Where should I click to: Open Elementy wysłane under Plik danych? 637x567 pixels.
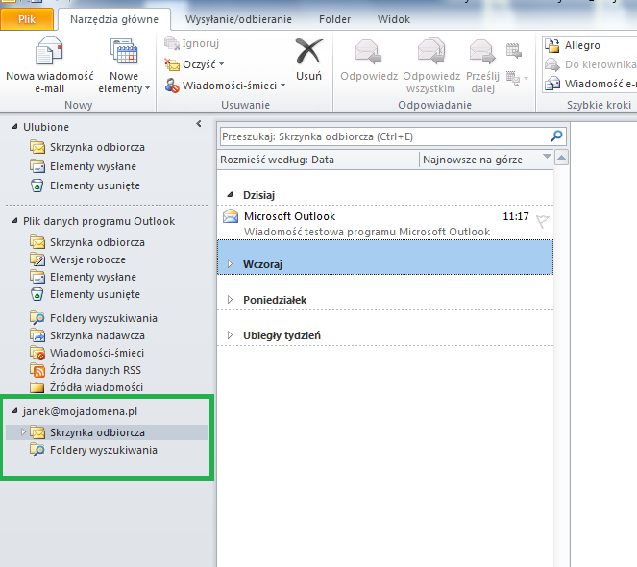92,277
